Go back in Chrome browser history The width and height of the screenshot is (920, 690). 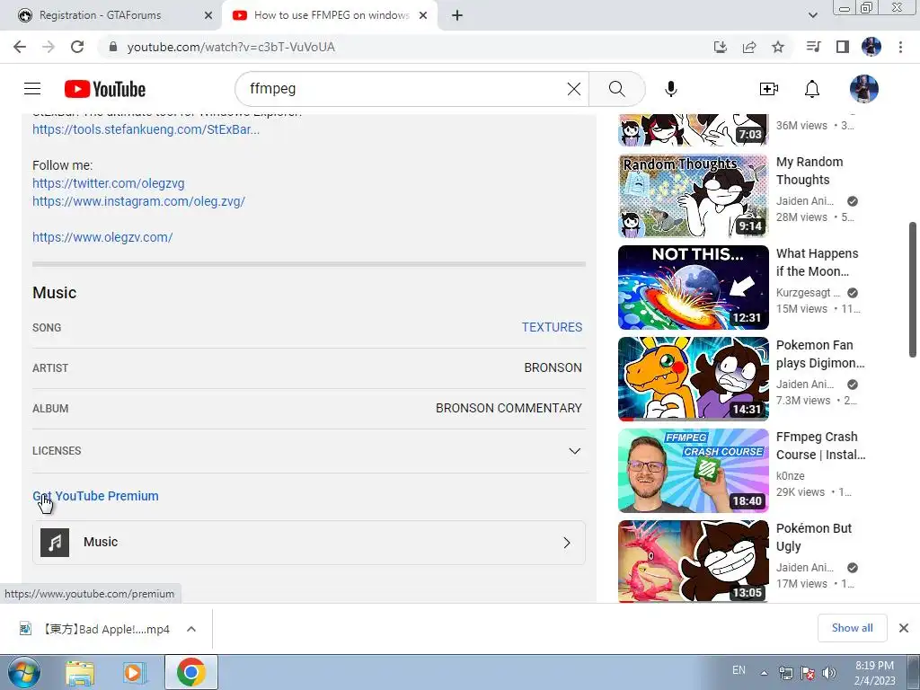point(20,47)
